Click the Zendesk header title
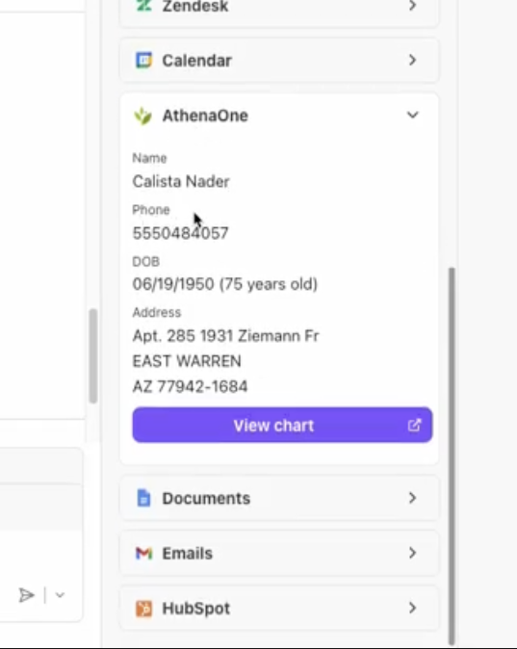The width and height of the screenshot is (517, 649). 195,6
